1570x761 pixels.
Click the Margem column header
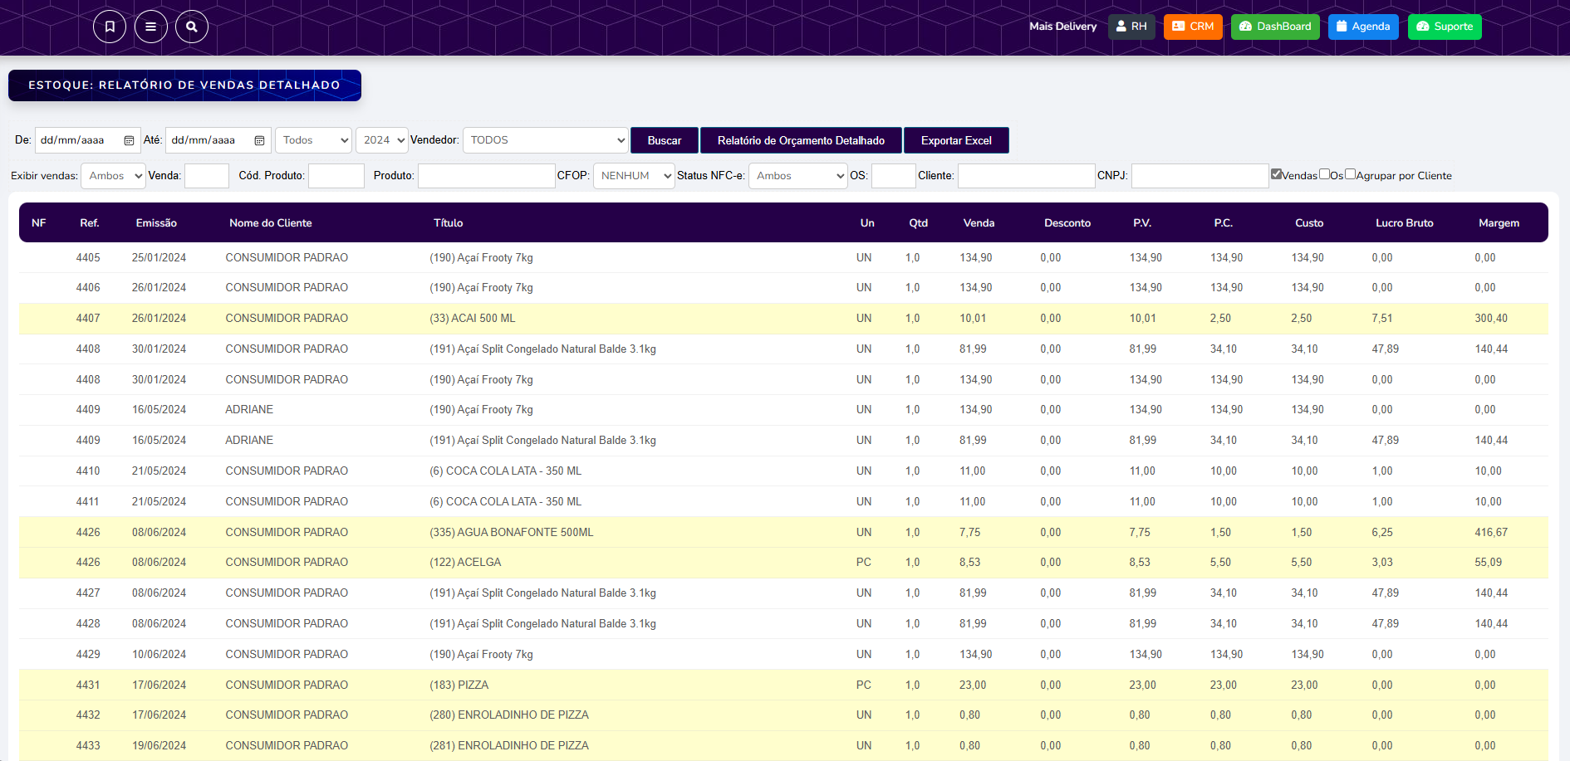(x=1499, y=223)
